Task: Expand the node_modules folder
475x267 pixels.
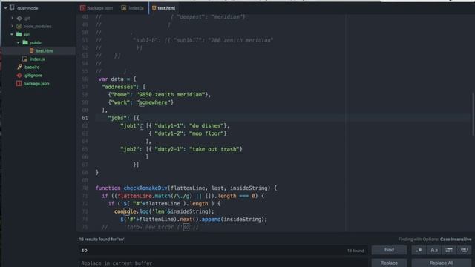Action: coord(13,27)
